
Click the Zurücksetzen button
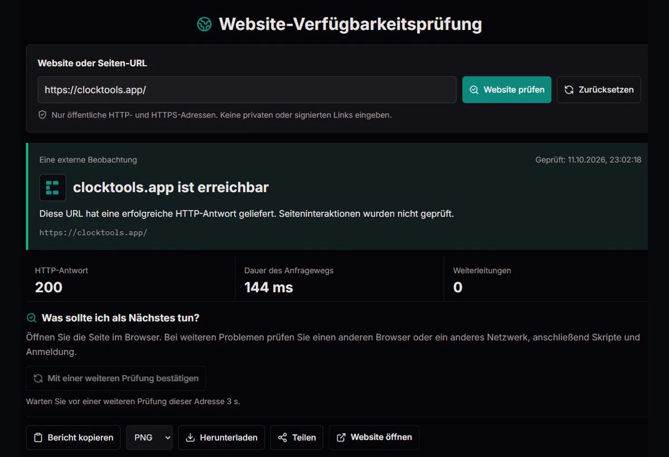599,90
